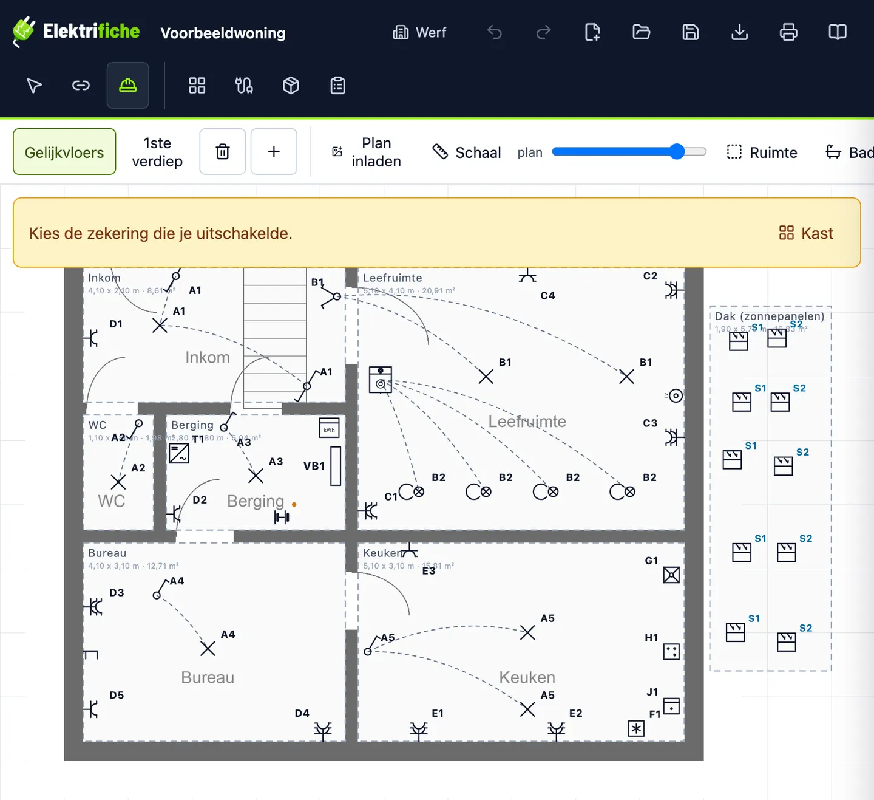Save the current project
874x800 pixels.
click(x=691, y=32)
